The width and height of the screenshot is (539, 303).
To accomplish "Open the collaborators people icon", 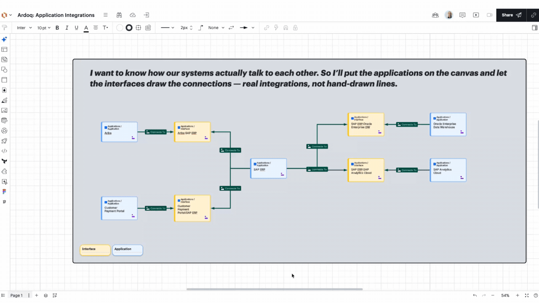I will click(435, 15).
